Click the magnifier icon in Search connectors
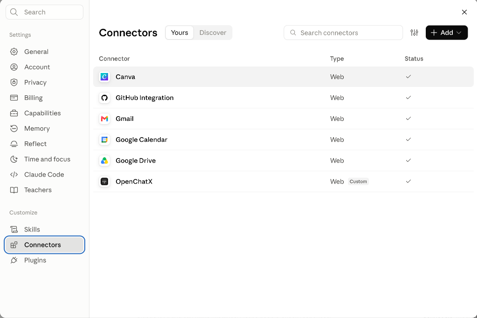The image size is (477, 318). (293, 33)
